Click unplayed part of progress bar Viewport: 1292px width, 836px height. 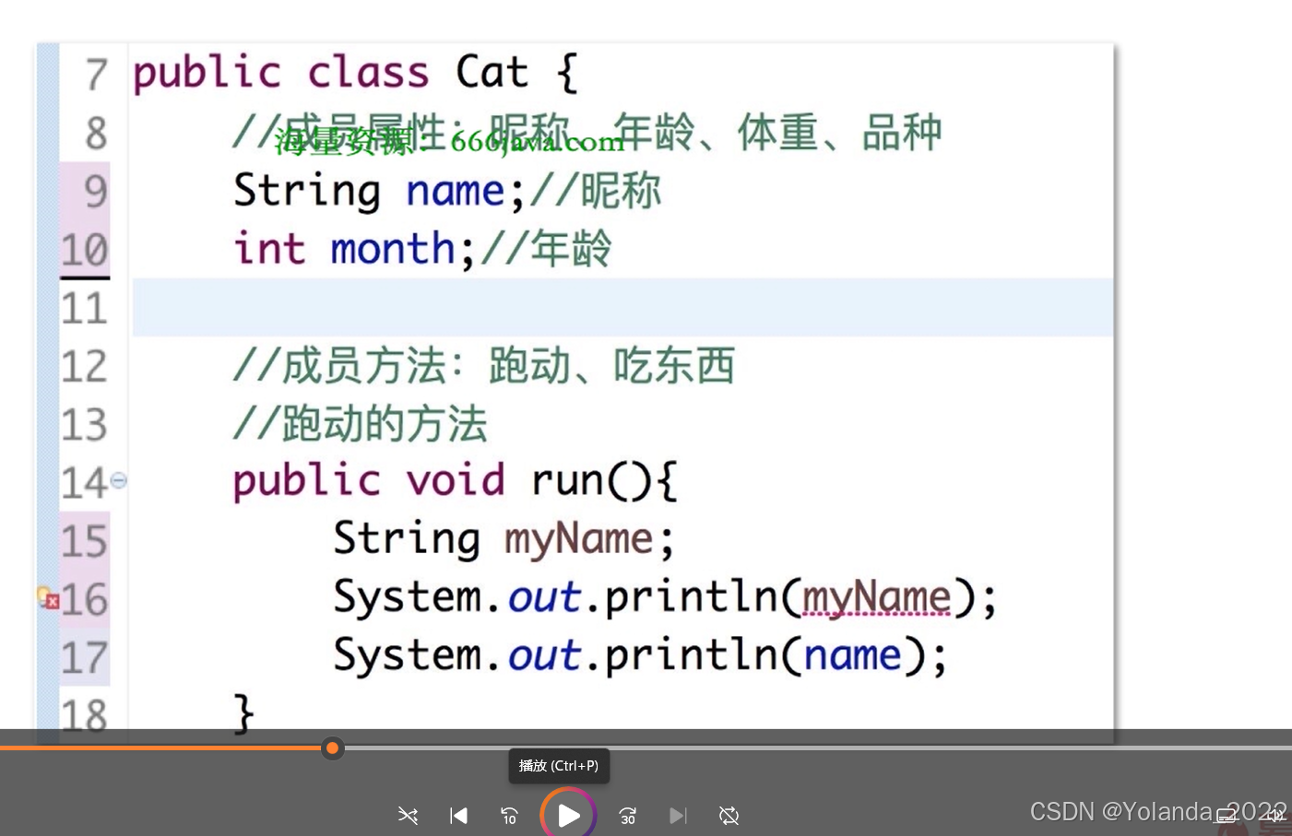(x=817, y=748)
